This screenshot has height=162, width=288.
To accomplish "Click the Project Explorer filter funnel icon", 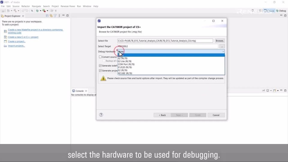I will coord(55,16).
